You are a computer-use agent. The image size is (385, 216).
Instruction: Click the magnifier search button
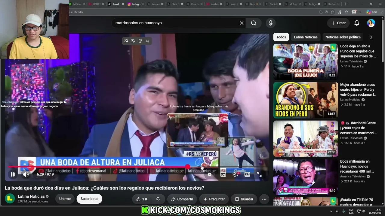point(254,23)
